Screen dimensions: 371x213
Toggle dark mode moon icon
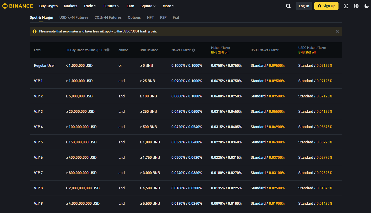367,6
